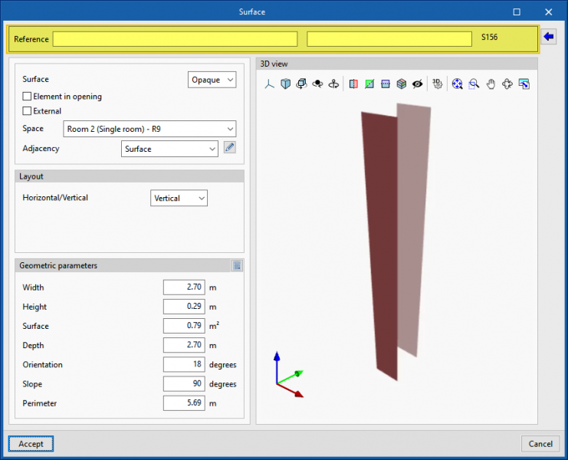The width and height of the screenshot is (568, 460).
Task: Expand the Space room dropdown
Action: pyautogui.click(x=149, y=129)
